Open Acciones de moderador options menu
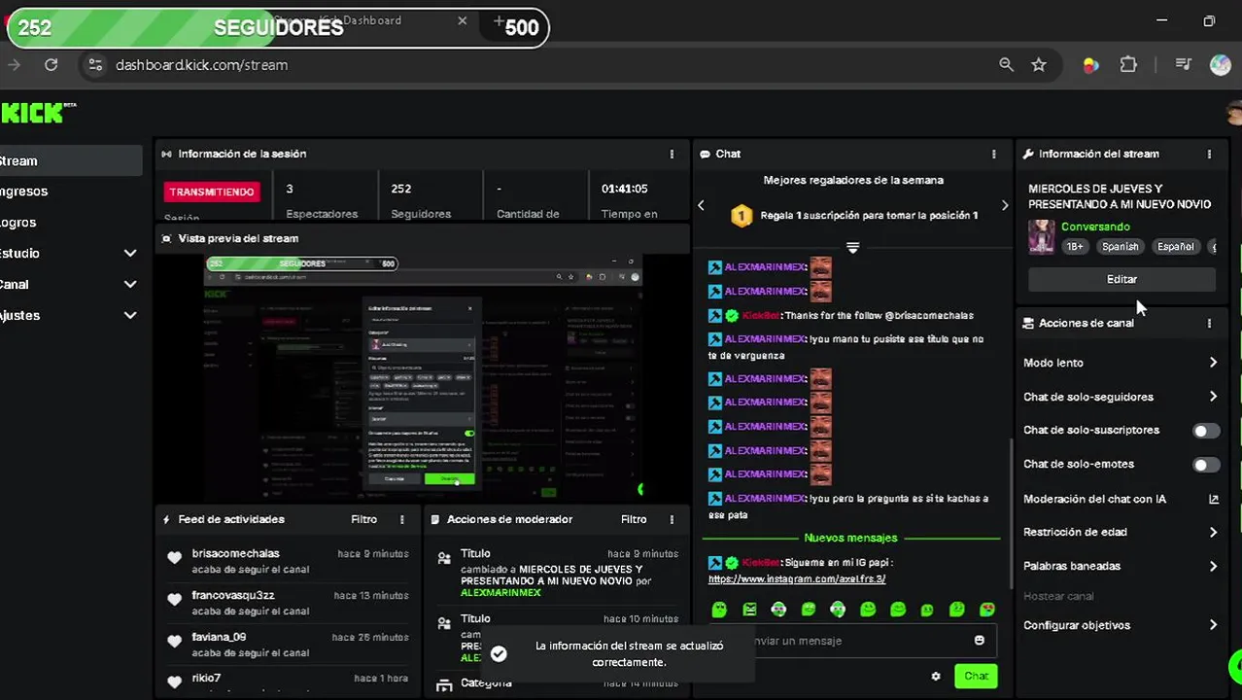Image resolution: width=1242 pixels, height=700 pixels. [x=672, y=519]
